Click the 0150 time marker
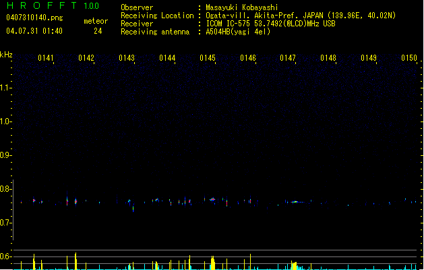Screen dimensions: 424x270 409,58
